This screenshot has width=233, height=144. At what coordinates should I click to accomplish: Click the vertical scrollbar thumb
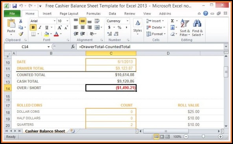(226, 72)
